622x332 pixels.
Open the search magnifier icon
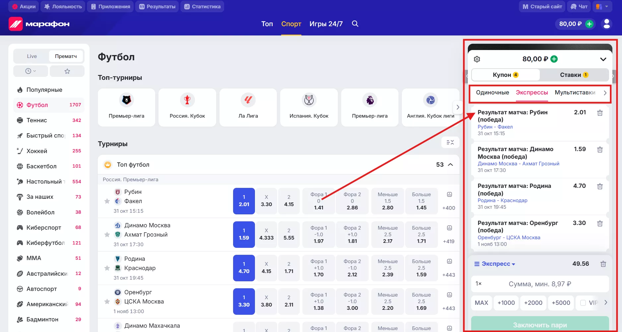click(x=355, y=24)
